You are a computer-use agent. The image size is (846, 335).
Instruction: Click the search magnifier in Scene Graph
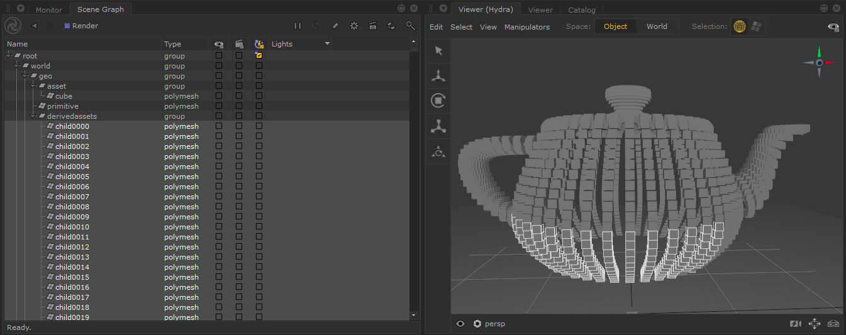(410, 26)
